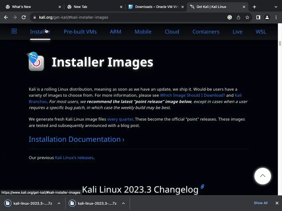Open the Containers section
Viewport: 282px width, 211px height.
point(206,32)
